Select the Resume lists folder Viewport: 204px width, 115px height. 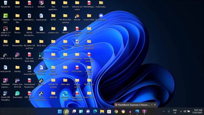18,43
